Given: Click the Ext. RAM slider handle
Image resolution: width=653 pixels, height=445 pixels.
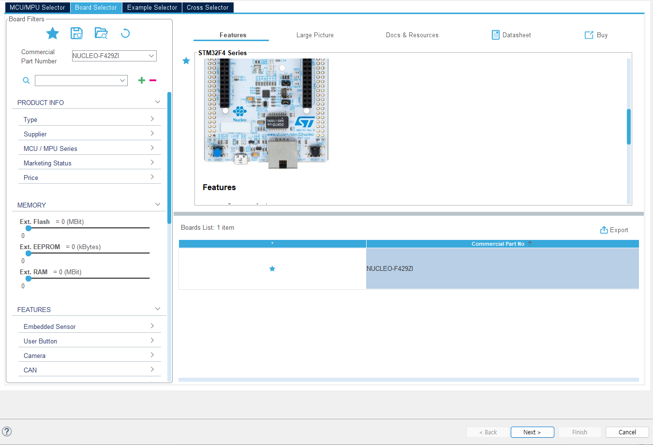Looking at the screenshot, I should (29, 279).
